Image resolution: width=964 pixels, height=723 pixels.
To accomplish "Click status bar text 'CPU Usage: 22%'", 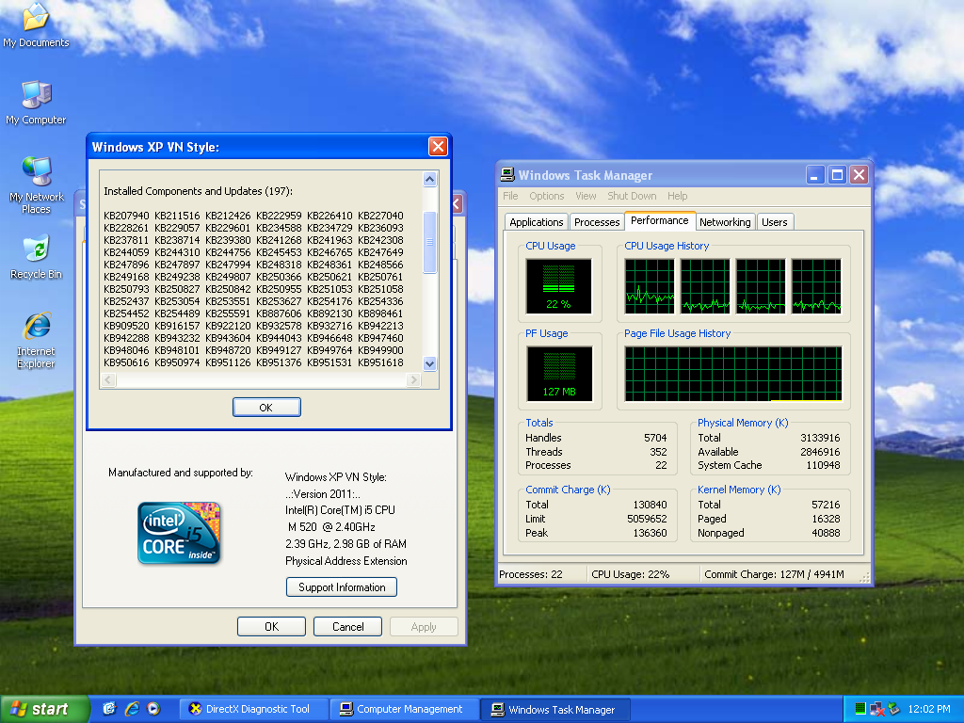I will (630, 574).
